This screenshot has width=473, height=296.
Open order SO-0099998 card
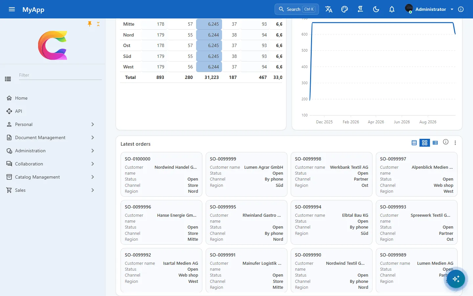pyautogui.click(x=331, y=174)
